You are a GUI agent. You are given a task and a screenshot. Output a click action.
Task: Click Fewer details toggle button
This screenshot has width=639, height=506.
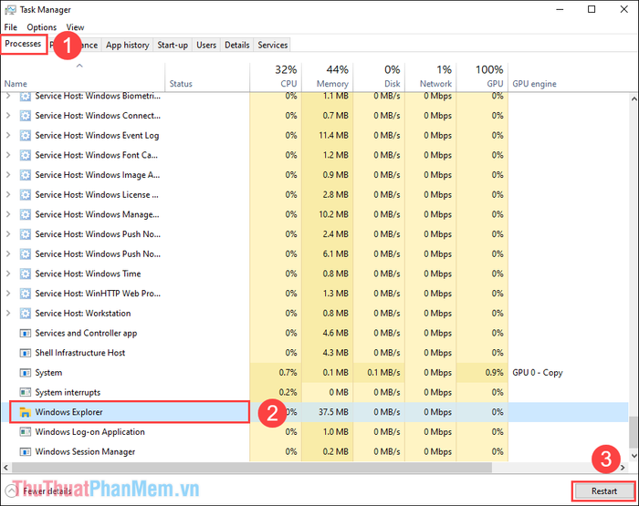point(39,491)
